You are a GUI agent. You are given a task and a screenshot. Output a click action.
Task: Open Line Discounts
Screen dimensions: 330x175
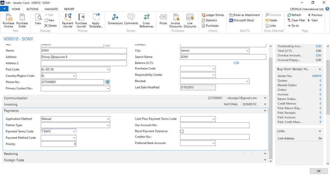tap(190, 21)
